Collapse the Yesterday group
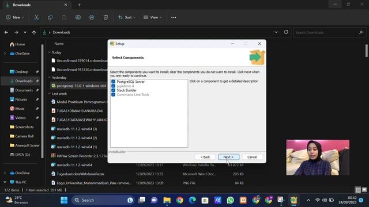Screen dimensions: 369x207 pyautogui.click(x=49, y=78)
